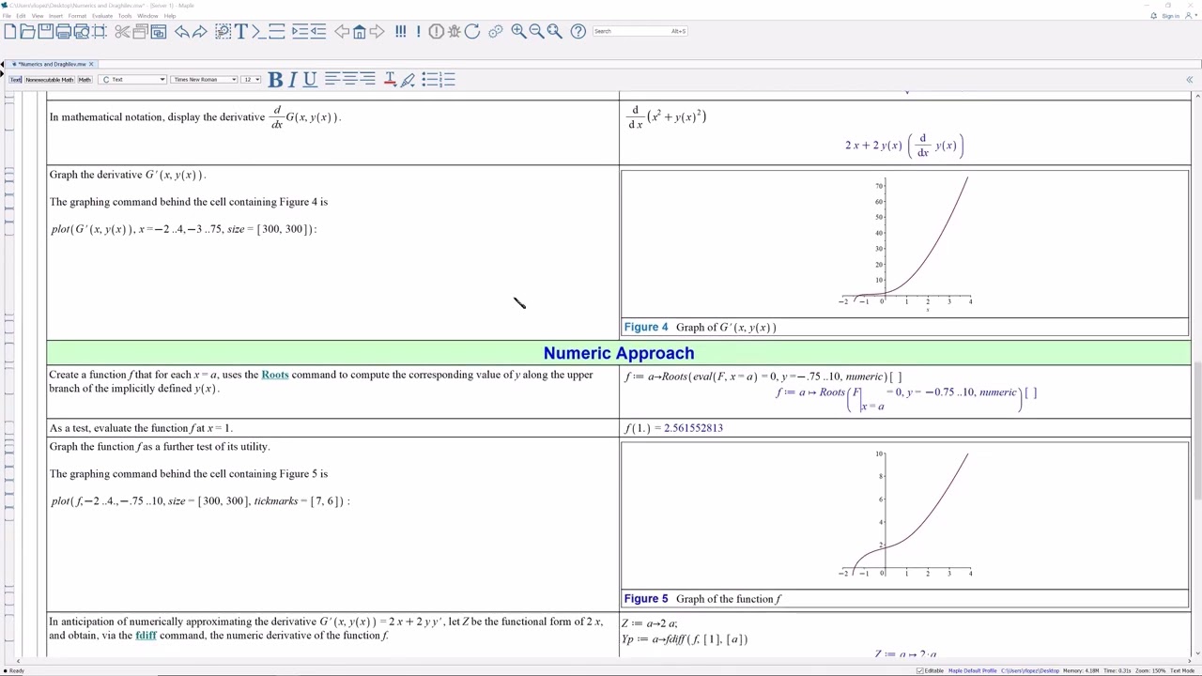Follow the fdiff command hyperlink

click(x=146, y=636)
